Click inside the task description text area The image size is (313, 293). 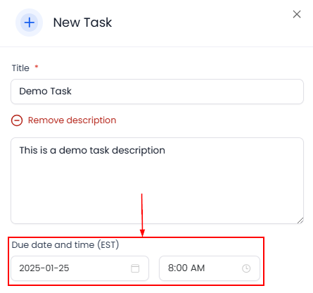point(157,180)
